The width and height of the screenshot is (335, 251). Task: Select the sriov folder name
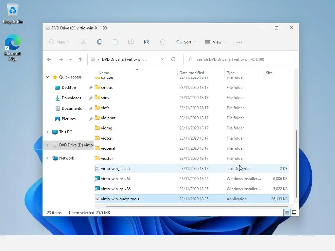pyautogui.click(x=105, y=98)
